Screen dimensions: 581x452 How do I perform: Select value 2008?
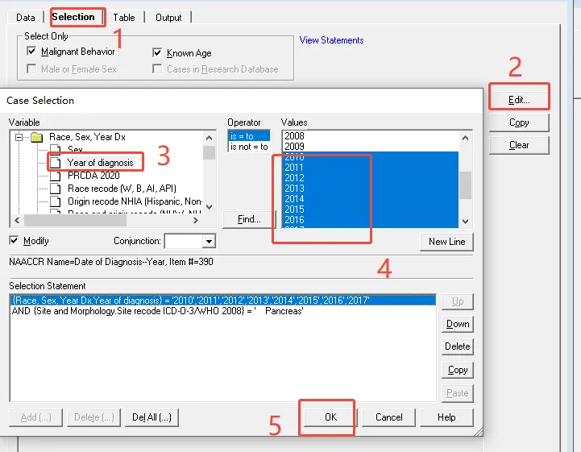370,136
